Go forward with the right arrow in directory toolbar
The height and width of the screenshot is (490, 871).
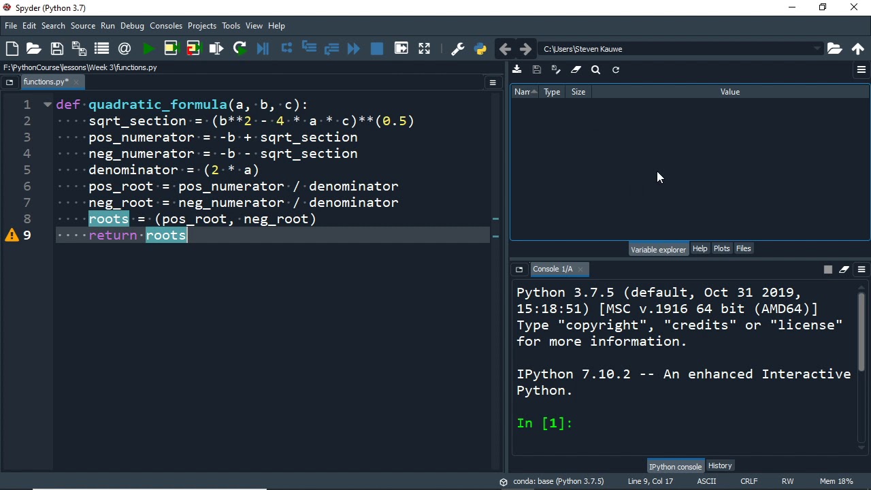click(x=525, y=49)
